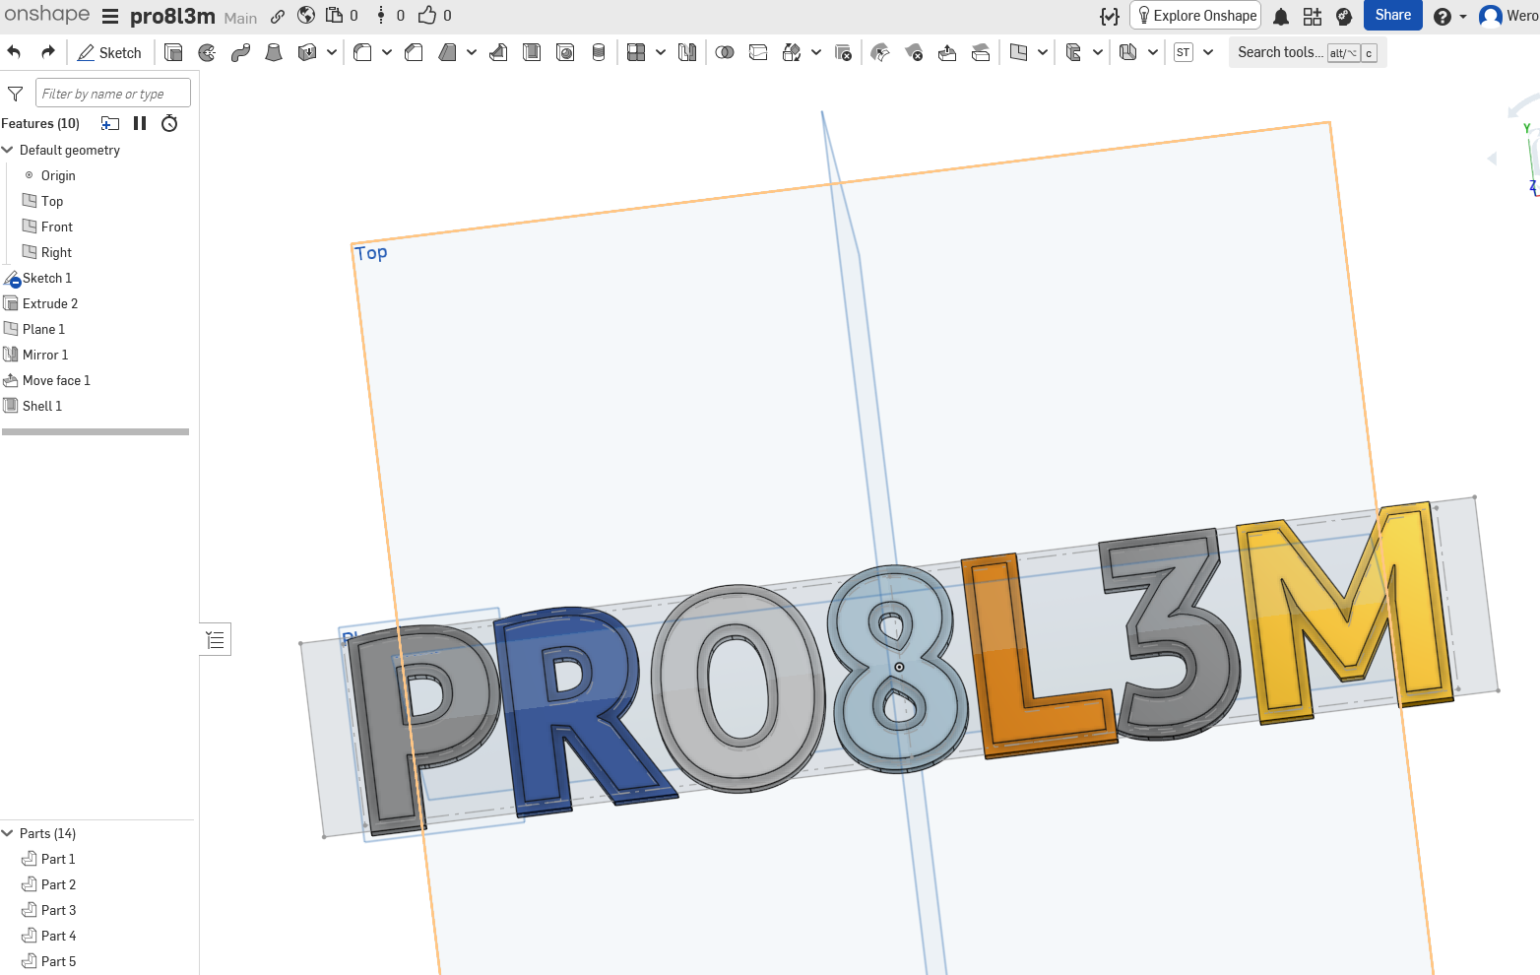
Task: Click the Filter by name or type field
Action: tap(113, 94)
